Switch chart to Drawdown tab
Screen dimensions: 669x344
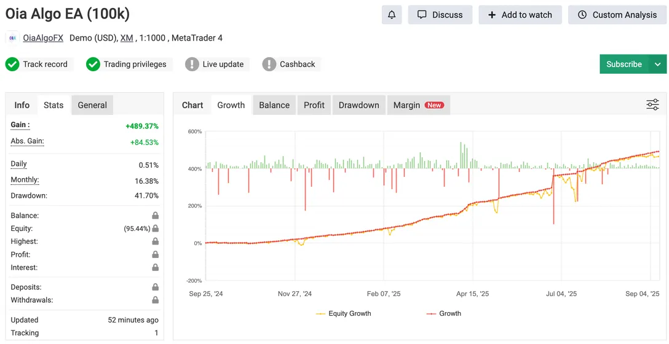pos(358,105)
